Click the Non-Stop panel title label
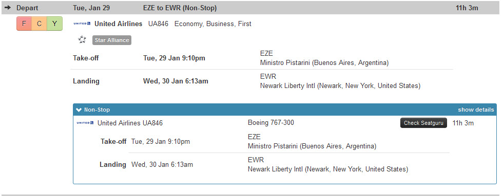Image resolution: width=504 pixels, height=196 pixels. coord(97,110)
